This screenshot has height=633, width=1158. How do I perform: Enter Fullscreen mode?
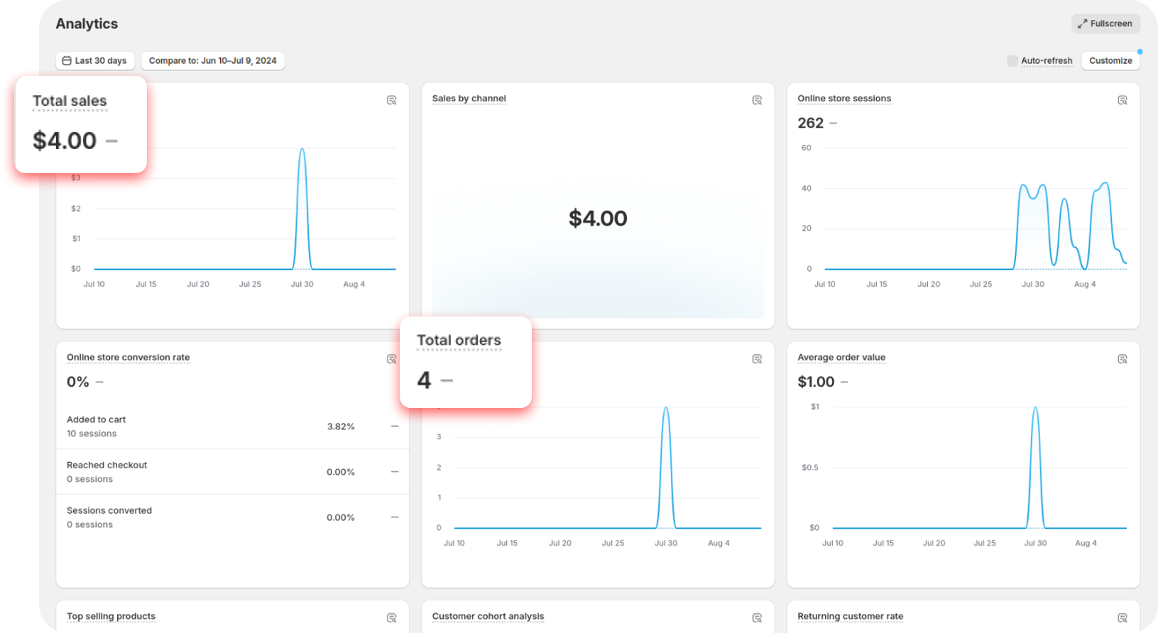1105,23
